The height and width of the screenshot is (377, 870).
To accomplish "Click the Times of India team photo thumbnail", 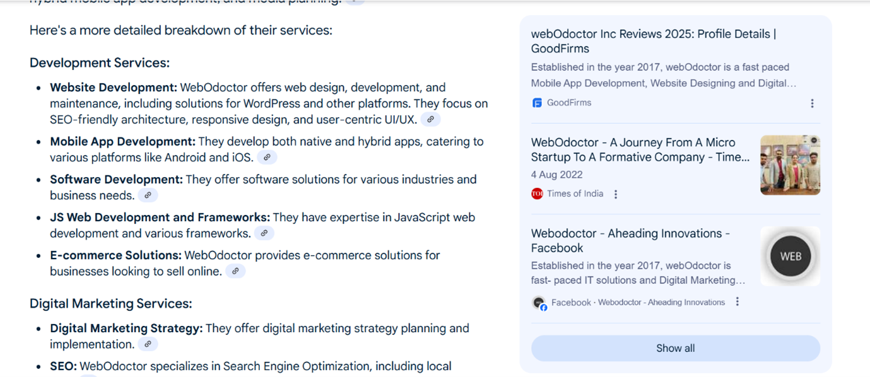I will [x=790, y=165].
